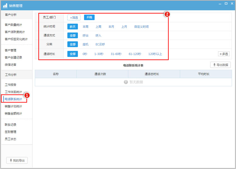The height and width of the screenshot is (169, 236).
Task: Select the 工作分析 section header
Action: pyautogui.click(x=17, y=75)
